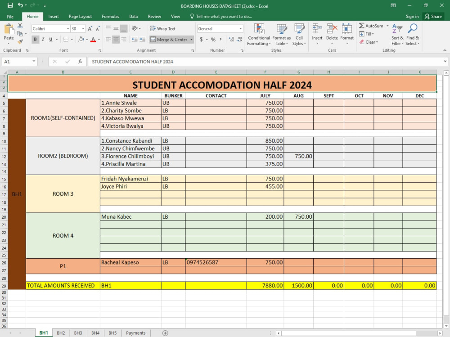Click the Borders icon in Font group
Viewport: 450px width, 337px height.
coord(66,39)
